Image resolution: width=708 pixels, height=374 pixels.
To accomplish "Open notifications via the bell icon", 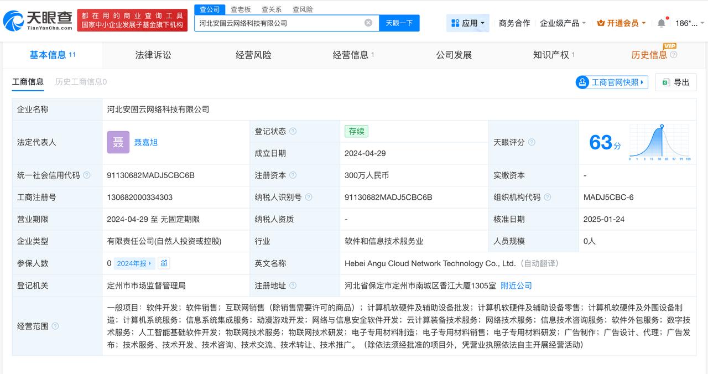I will tap(662, 23).
